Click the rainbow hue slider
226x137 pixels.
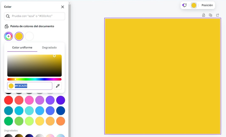[x=35, y=79]
